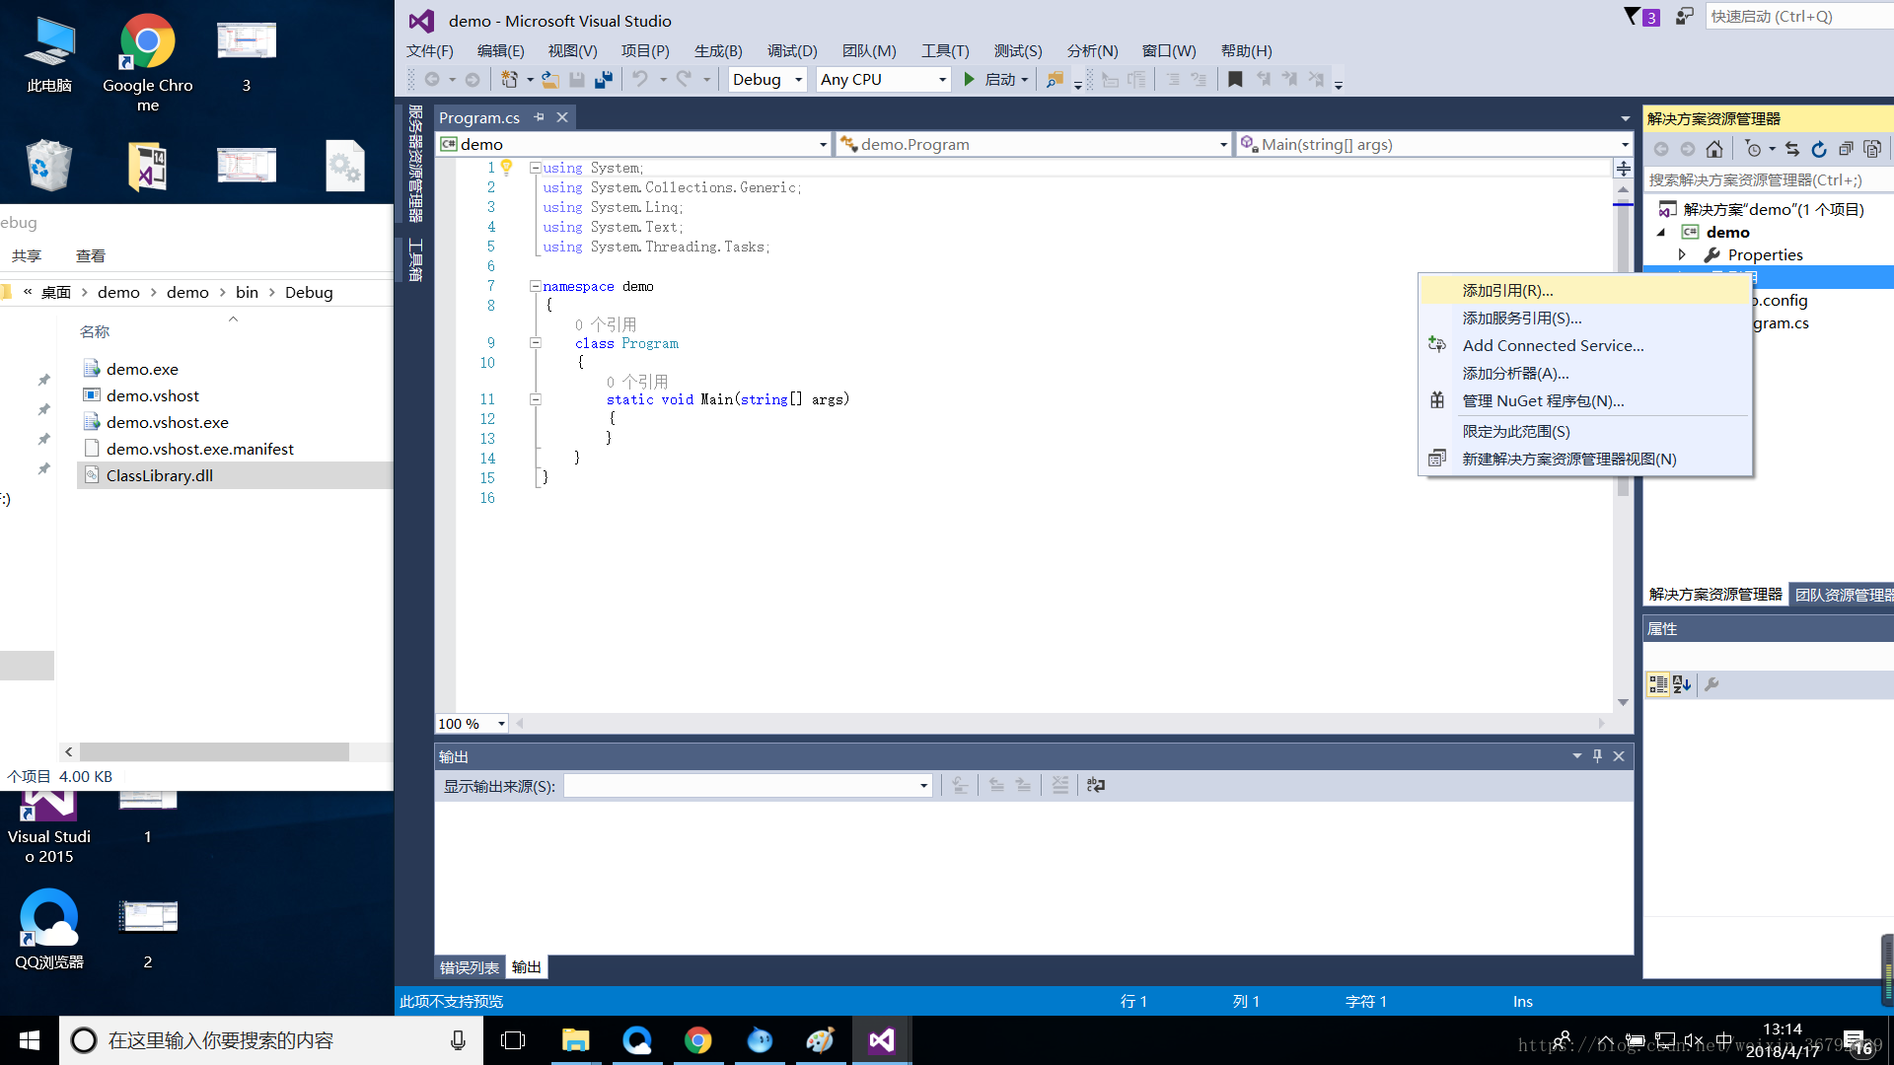Collapse All in Solution Explorer toolbar

click(x=1846, y=149)
